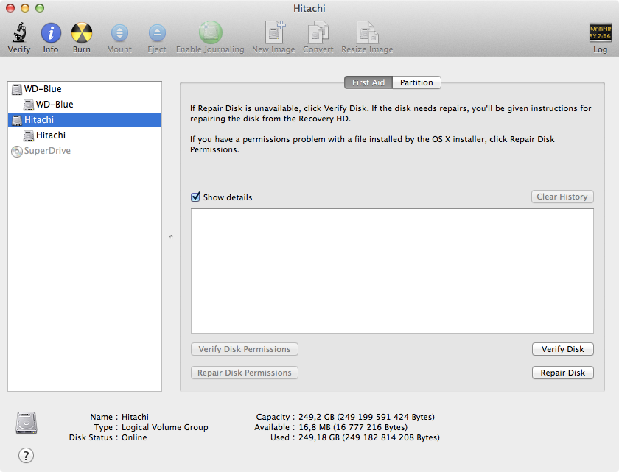Image resolution: width=619 pixels, height=472 pixels.
Task: Click the capacity value 249,2 GB
Action: (366, 417)
